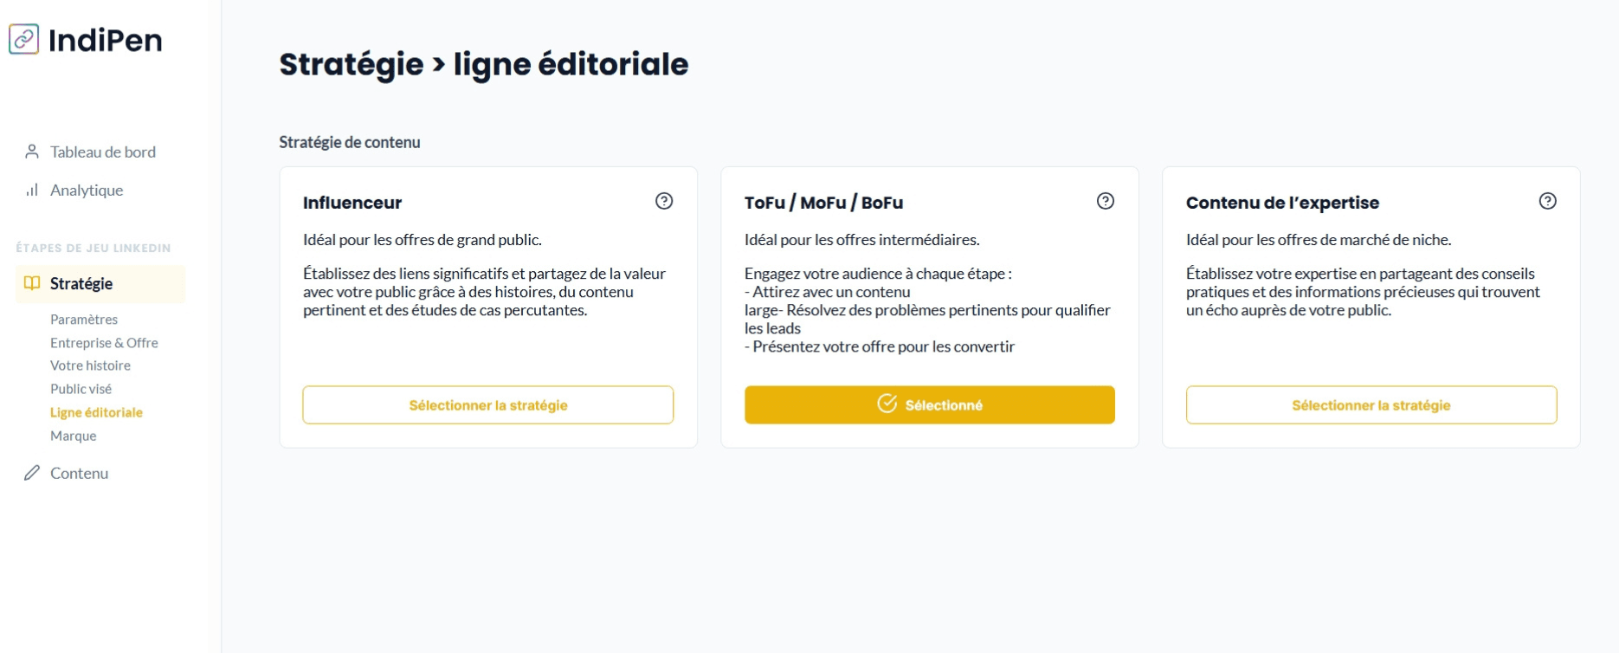Go to Entreprise & Offre sub-item
This screenshot has width=1619, height=653.
[x=104, y=343]
